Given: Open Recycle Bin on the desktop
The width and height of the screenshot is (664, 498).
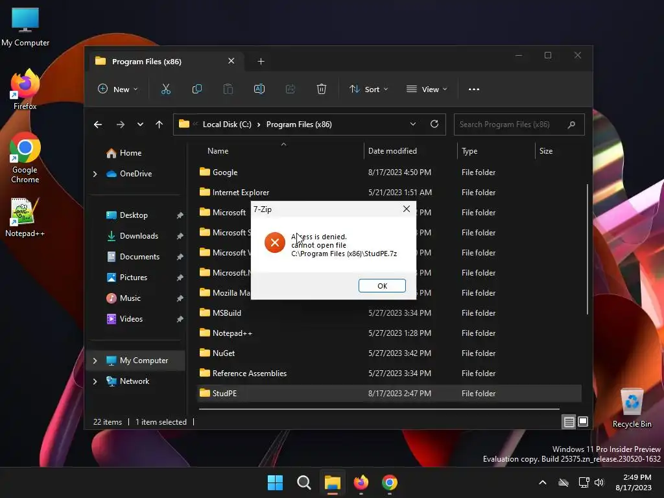Looking at the screenshot, I should coord(632,408).
